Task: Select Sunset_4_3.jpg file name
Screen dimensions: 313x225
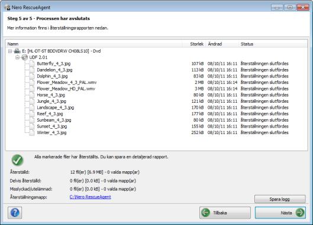Action: pyautogui.click(x=52, y=126)
